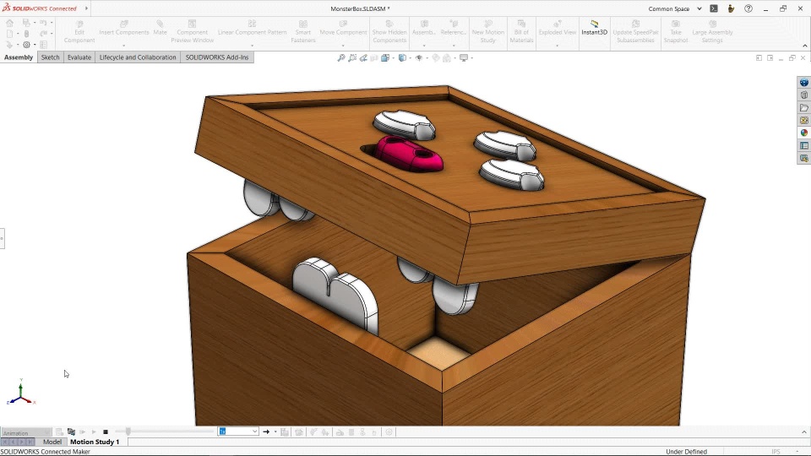The image size is (811, 456).
Task: Open the Help question mark icon
Action: point(748,8)
